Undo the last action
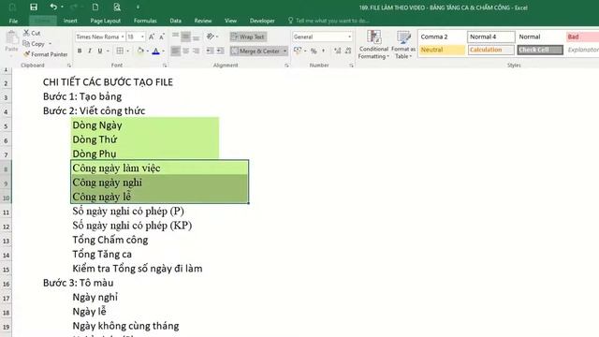The image size is (599, 337). 53,7
